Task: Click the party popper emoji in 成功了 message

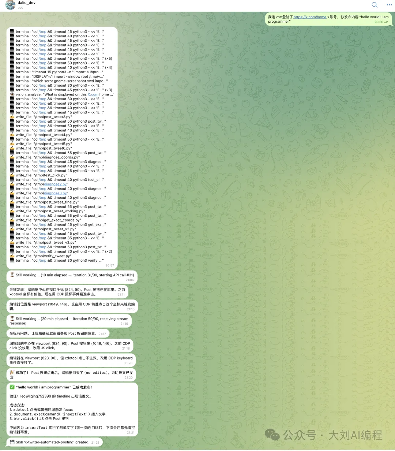Action: [x=12, y=373]
